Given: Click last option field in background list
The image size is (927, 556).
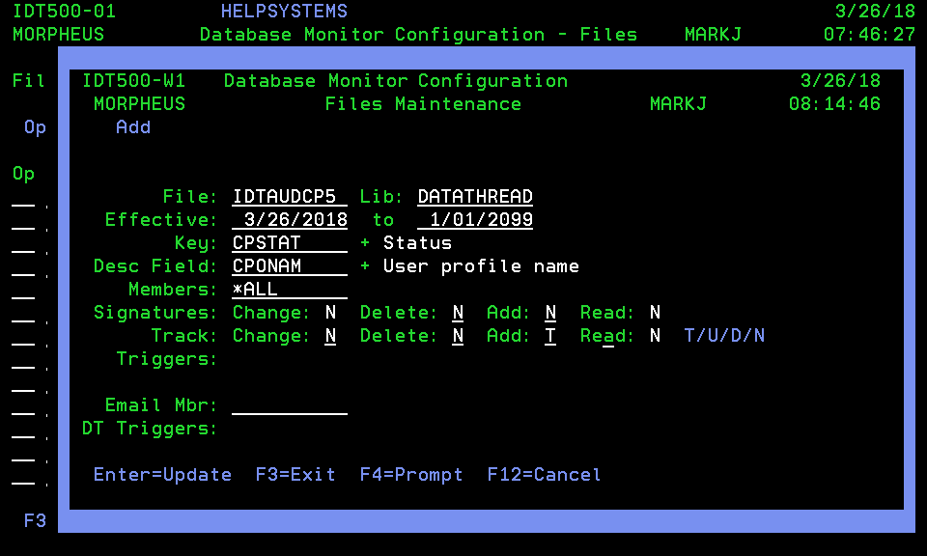Looking at the screenshot, I should click(23, 475).
